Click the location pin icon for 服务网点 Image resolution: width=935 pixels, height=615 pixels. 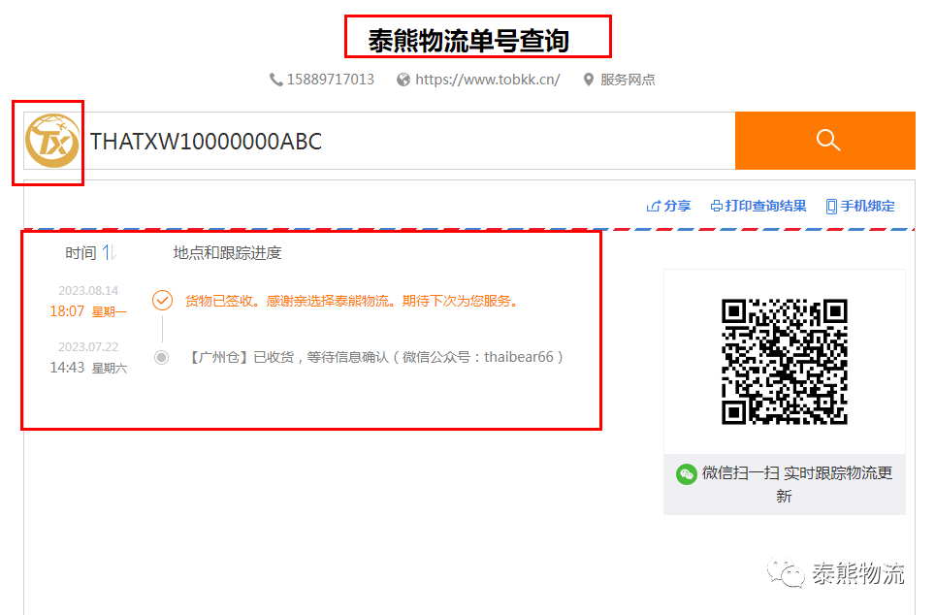click(589, 80)
